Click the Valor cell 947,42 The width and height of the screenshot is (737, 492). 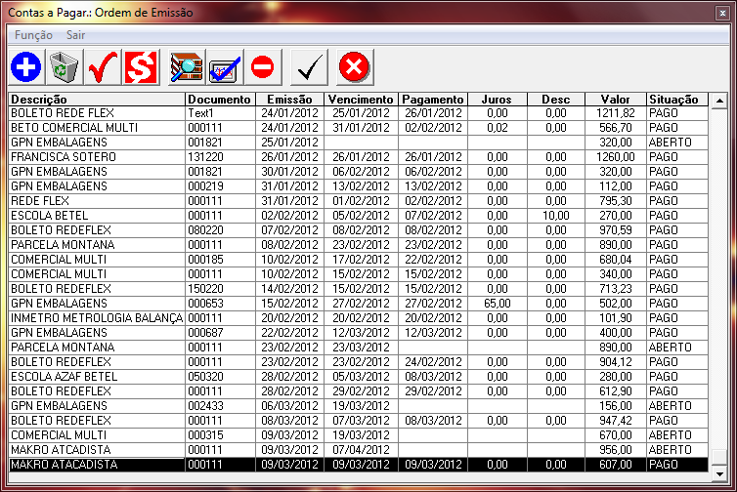615,420
